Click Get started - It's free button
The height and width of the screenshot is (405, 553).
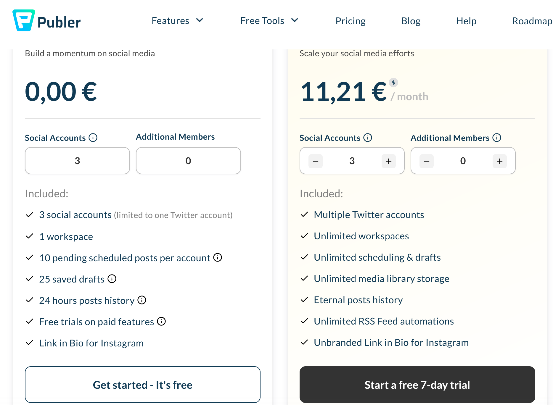(x=143, y=385)
